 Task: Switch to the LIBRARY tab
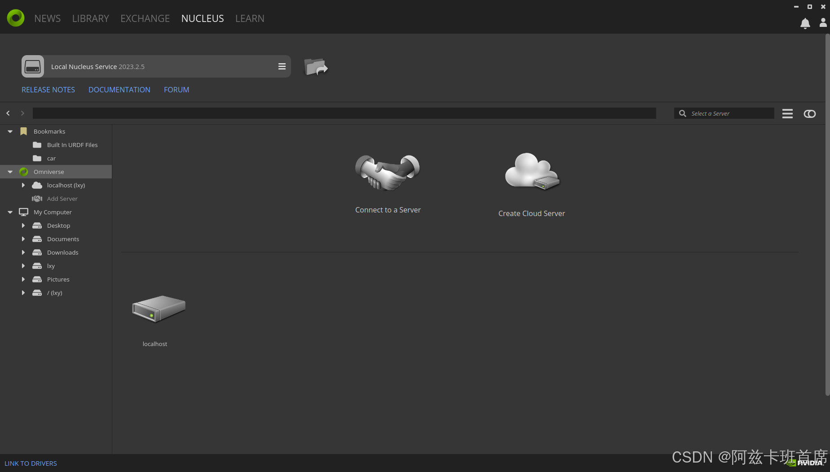(90, 18)
